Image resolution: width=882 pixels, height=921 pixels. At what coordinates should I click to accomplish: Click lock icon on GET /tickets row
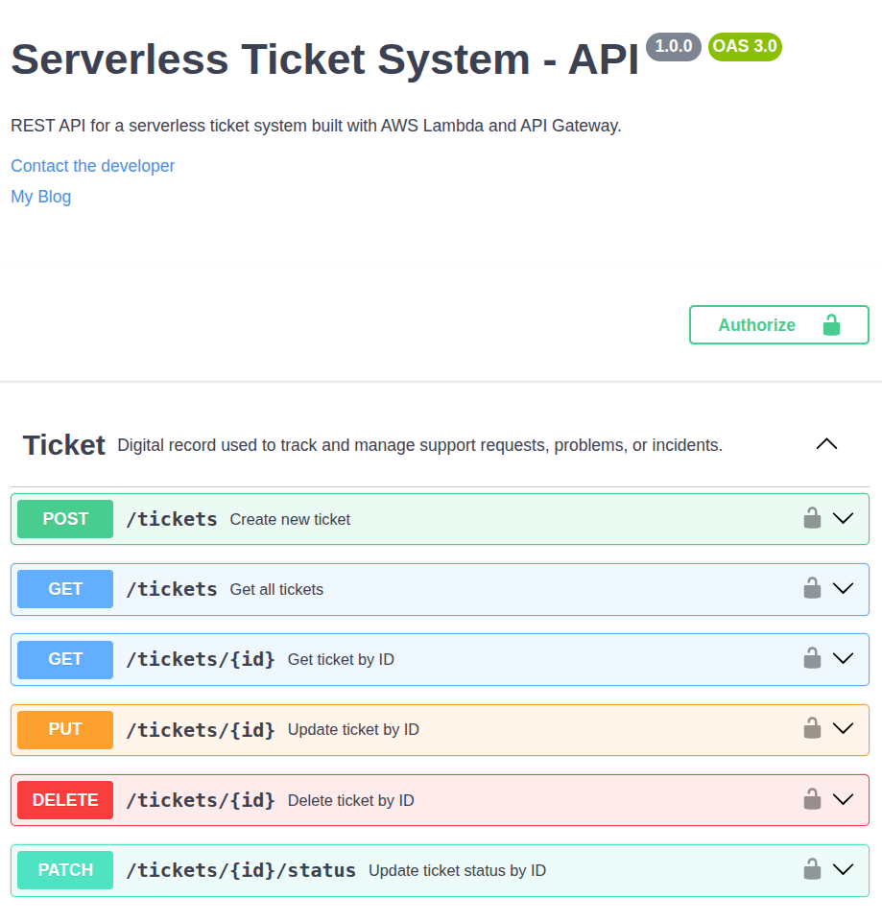coord(812,589)
